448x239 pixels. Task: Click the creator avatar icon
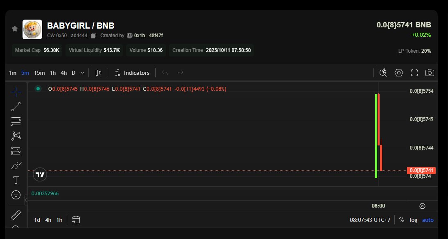pyautogui.click(x=130, y=36)
